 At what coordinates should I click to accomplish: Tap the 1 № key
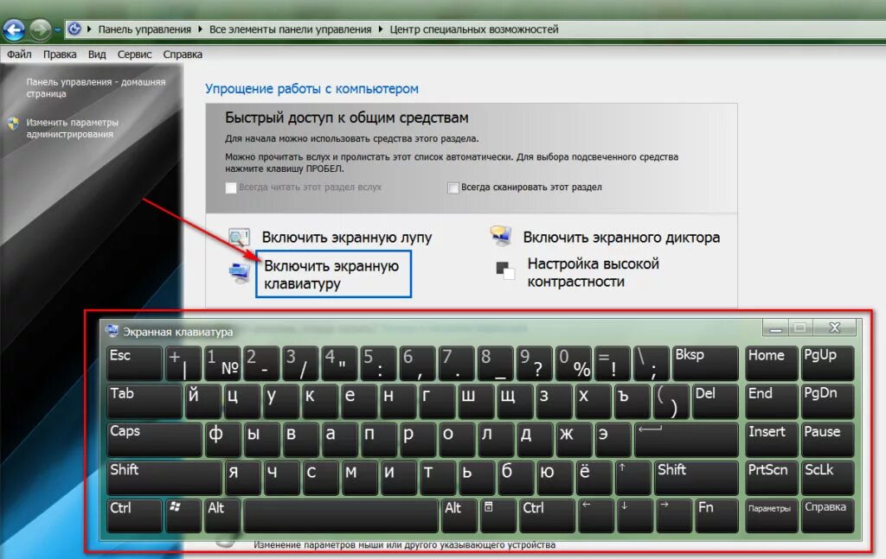point(222,363)
